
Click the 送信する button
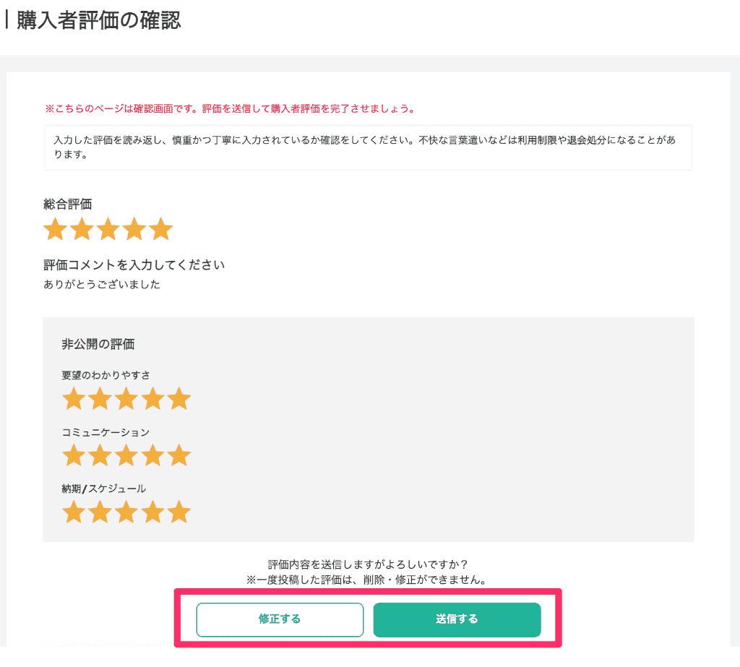pos(457,619)
